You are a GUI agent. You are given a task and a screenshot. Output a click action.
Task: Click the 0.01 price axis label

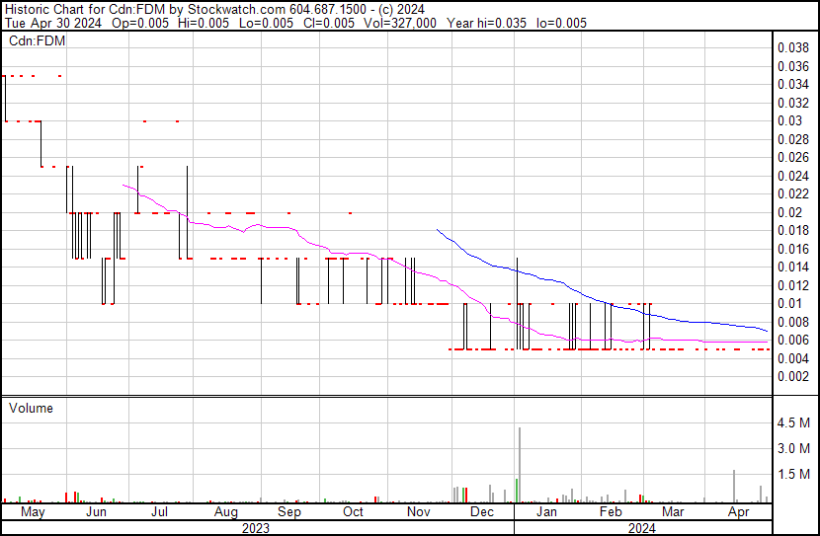pyautogui.click(x=789, y=303)
